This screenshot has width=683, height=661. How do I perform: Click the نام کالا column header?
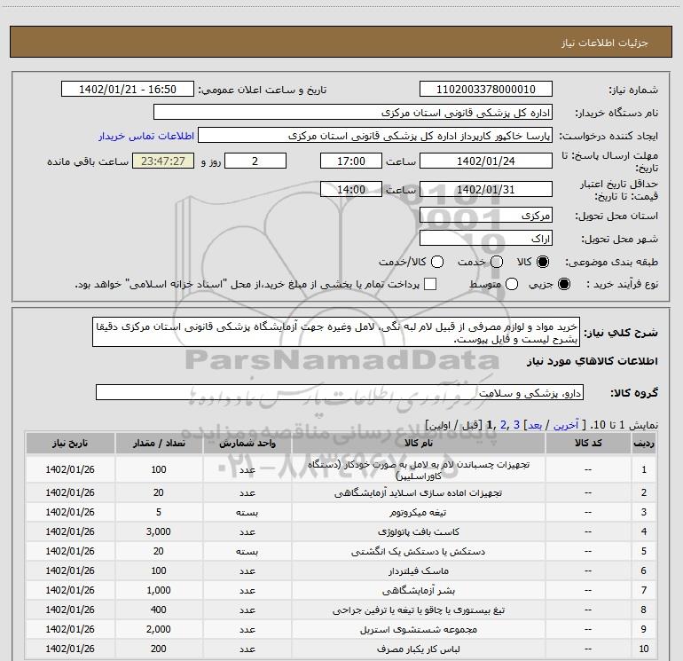coord(418,443)
